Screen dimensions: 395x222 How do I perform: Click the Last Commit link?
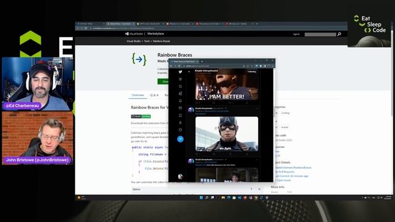click(x=292, y=176)
